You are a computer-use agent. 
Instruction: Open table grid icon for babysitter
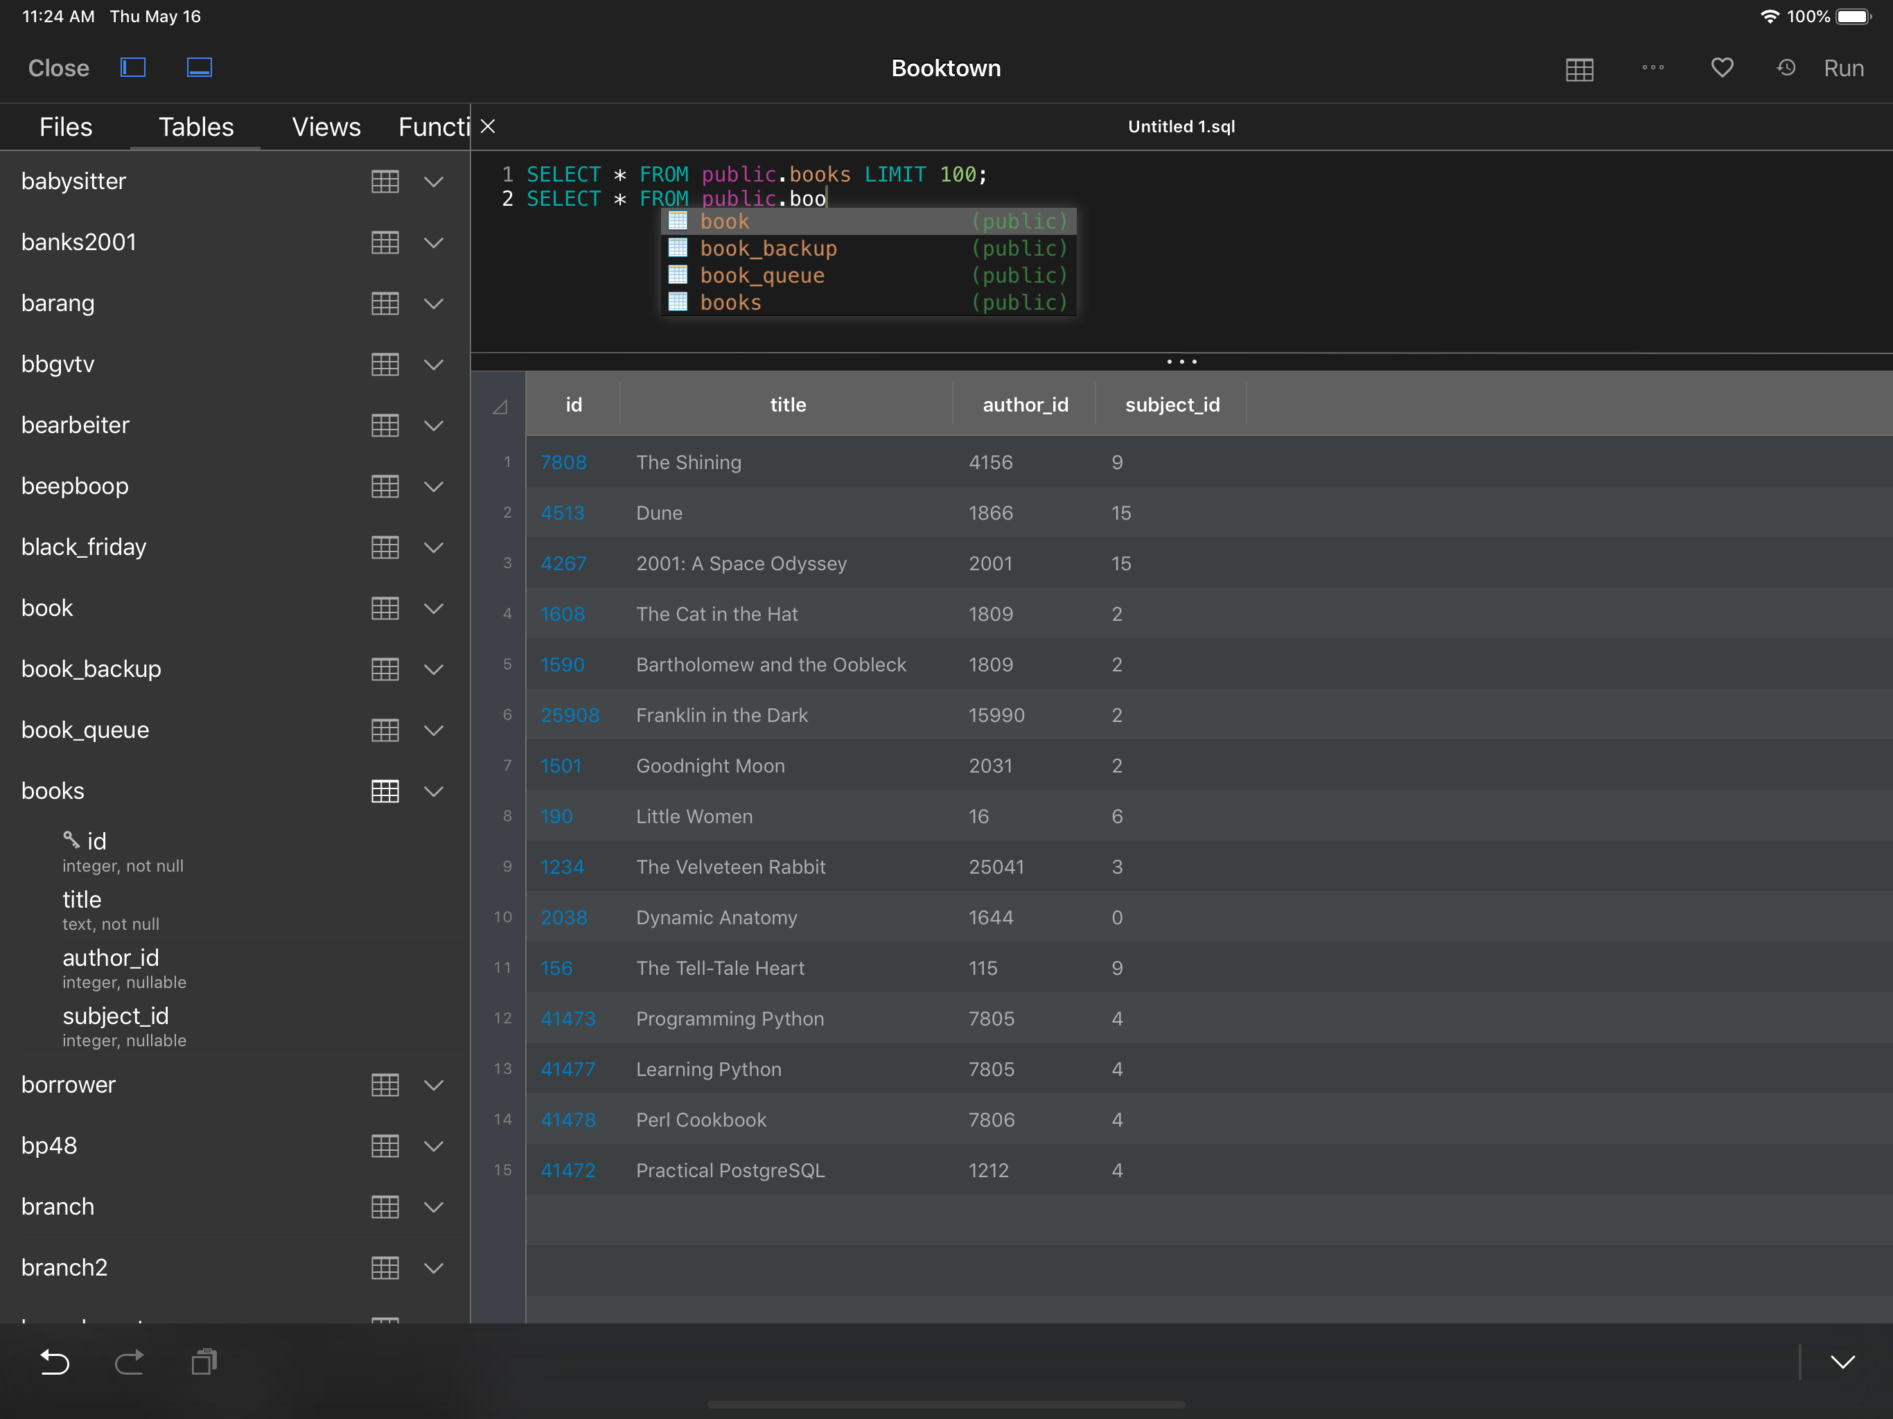(385, 182)
